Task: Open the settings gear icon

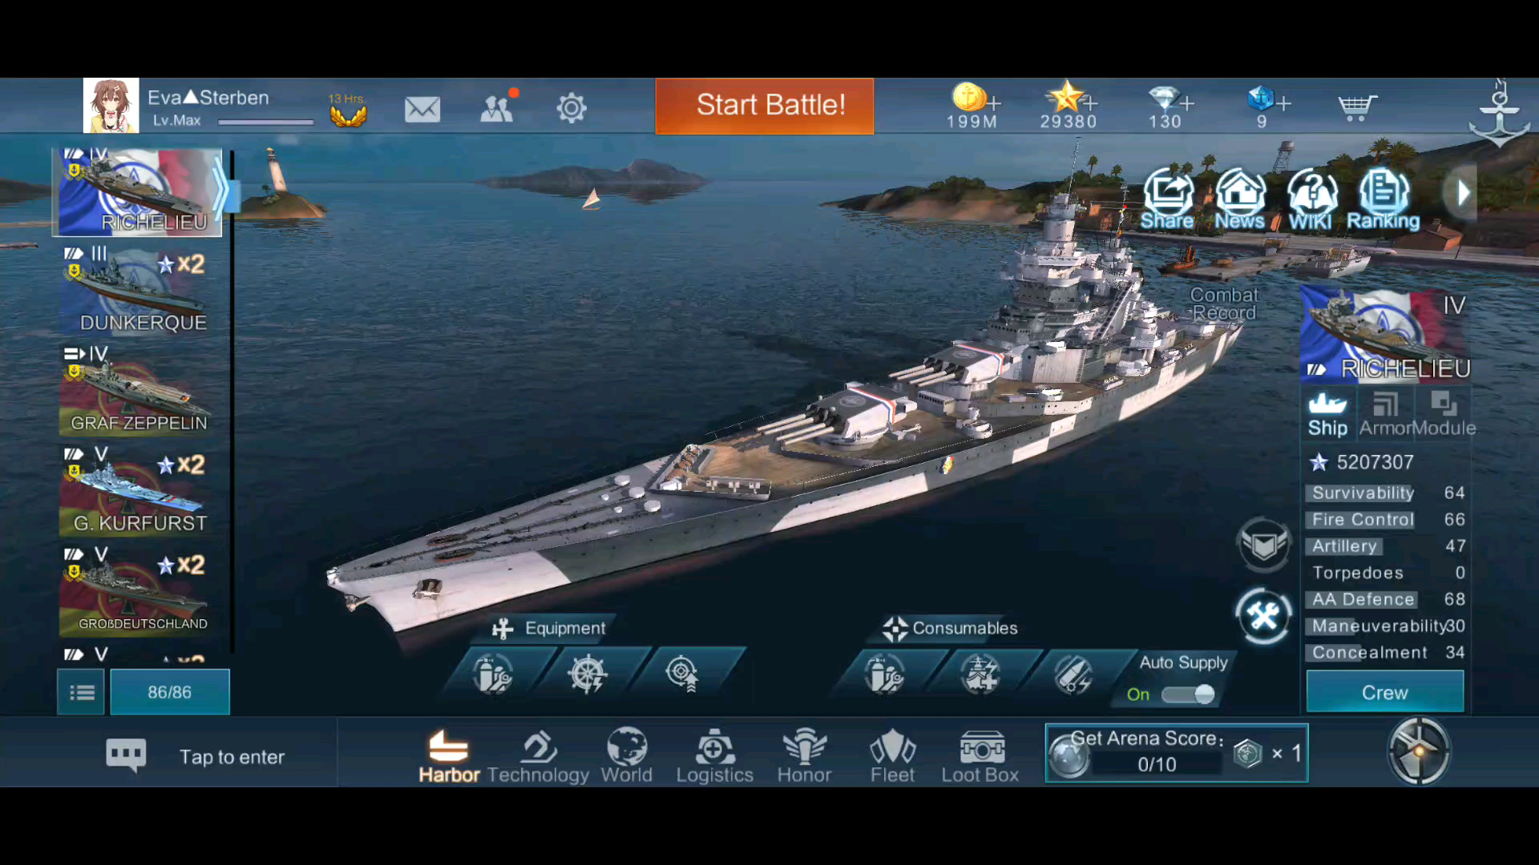Action: [x=572, y=108]
